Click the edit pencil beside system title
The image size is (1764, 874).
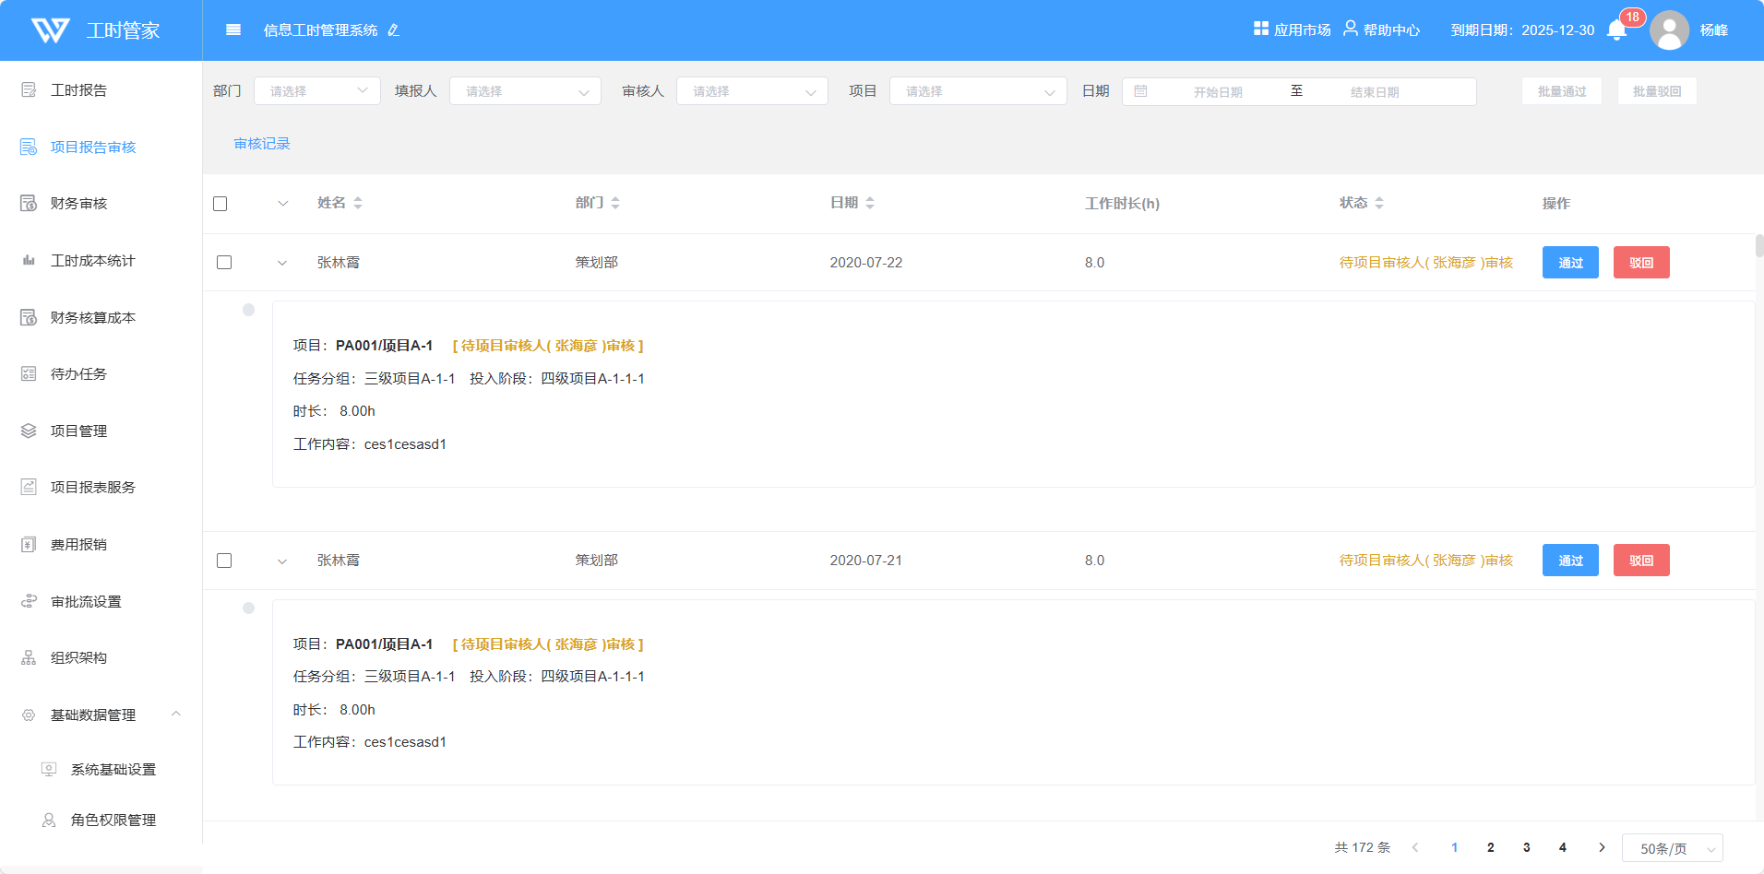pyautogui.click(x=394, y=30)
